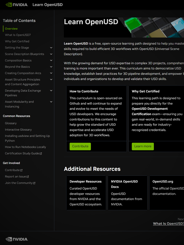The image size is (184, 245).
Task: Click the Why Get Certified card title
Action: 145,91
